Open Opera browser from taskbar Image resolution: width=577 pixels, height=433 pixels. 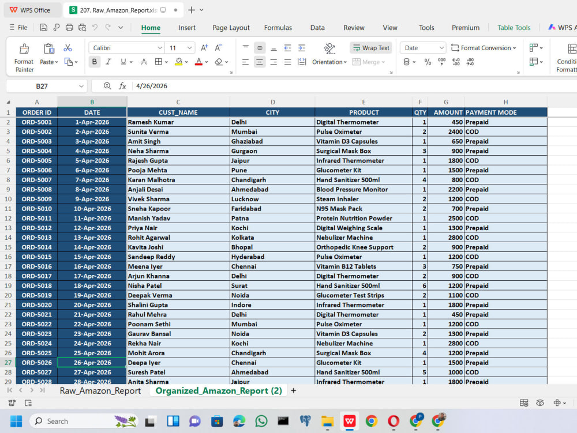click(x=394, y=421)
